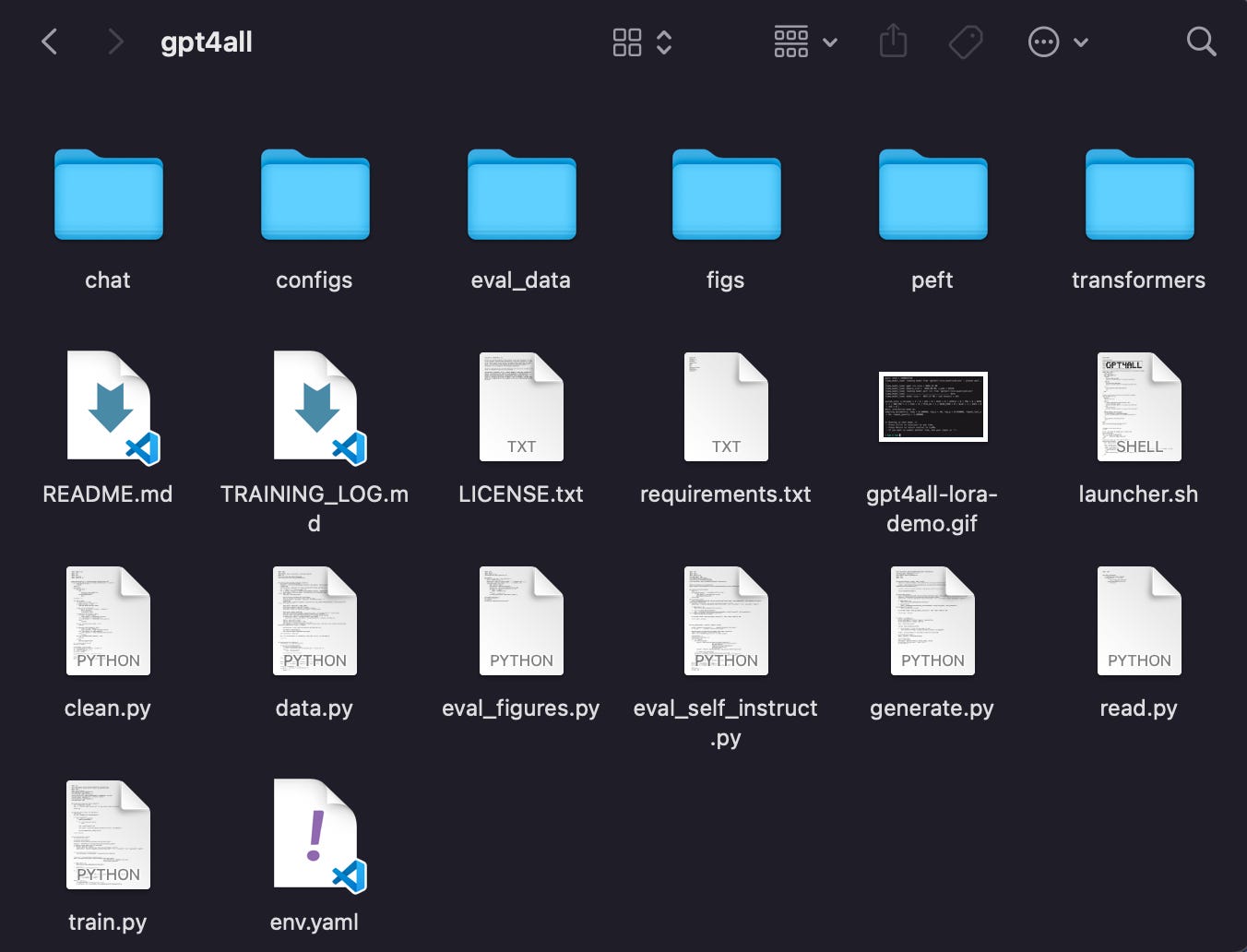Select the data.py file icon
The width and height of the screenshot is (1247, 952).
[315, 621]
